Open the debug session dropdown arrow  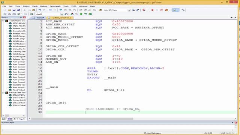[147, 10]
